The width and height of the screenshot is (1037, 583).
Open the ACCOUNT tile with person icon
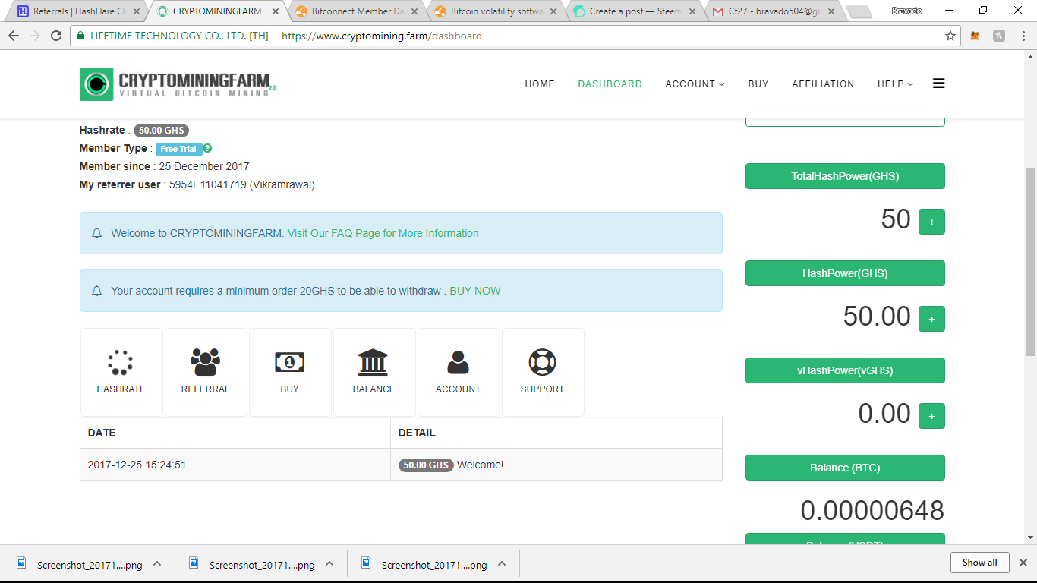coord(459,372)
